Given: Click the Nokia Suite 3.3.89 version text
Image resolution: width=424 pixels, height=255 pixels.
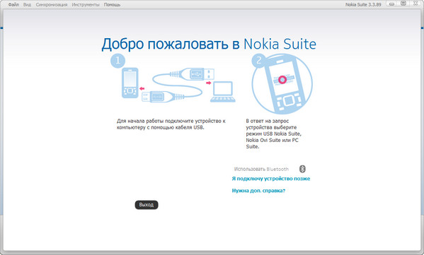Looking at the screenshot, I should click(x=363, y=4).
